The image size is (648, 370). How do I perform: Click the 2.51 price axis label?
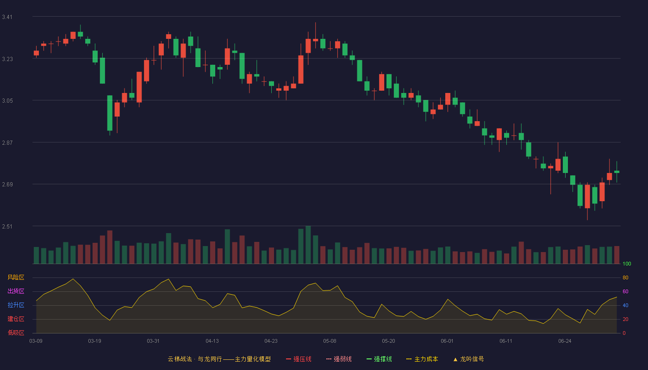[x=7, y=227]
